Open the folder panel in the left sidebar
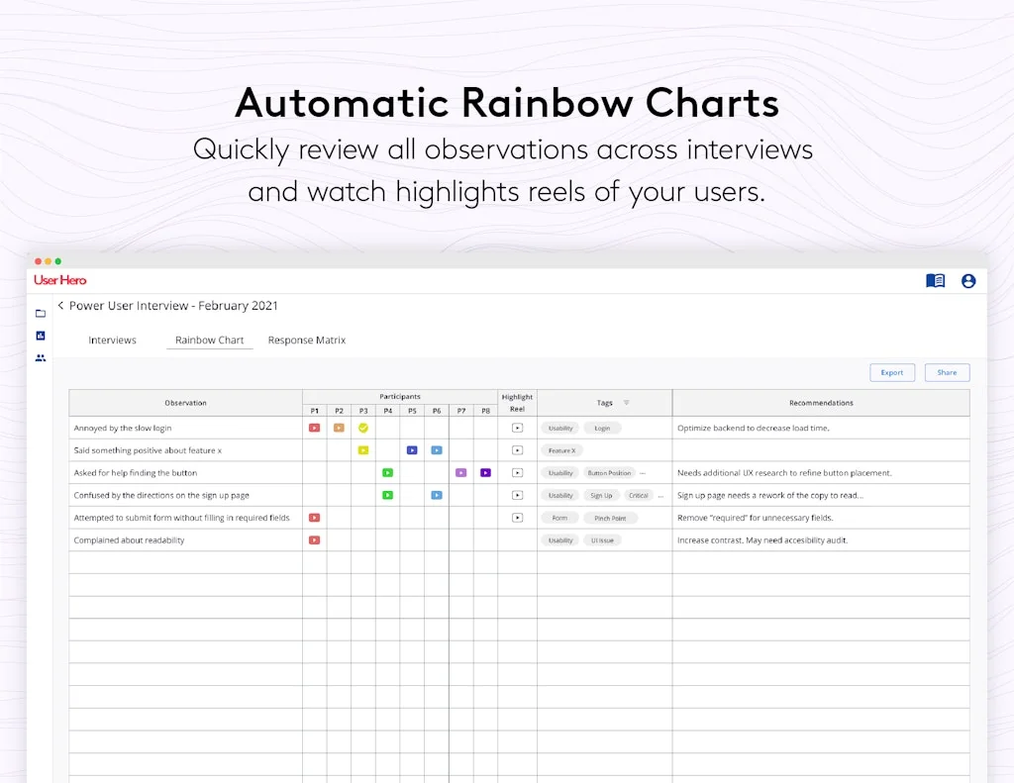Viewport: 1014px width, 783px height. pos(40,313)
